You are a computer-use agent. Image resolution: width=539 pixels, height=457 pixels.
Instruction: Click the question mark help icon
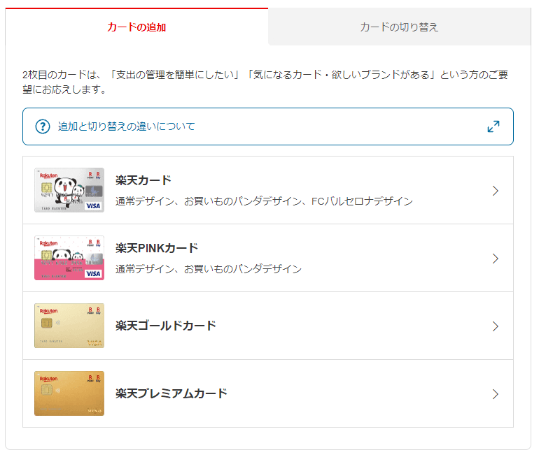coord(43,126)
